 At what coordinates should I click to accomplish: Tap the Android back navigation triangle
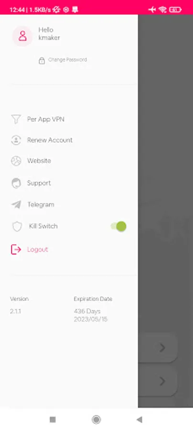139,420
